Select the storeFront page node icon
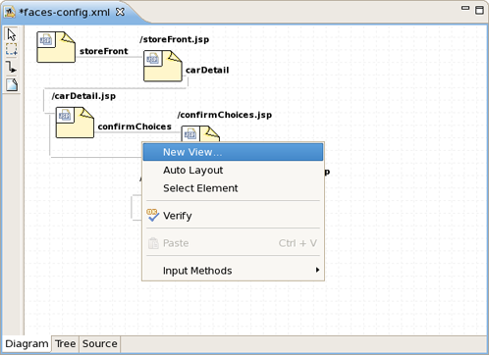The height and width of the screenshot is (355, 489). (x=56, y=47)
